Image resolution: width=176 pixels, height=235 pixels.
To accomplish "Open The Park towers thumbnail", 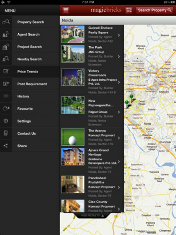I will (x=73, y=54).
